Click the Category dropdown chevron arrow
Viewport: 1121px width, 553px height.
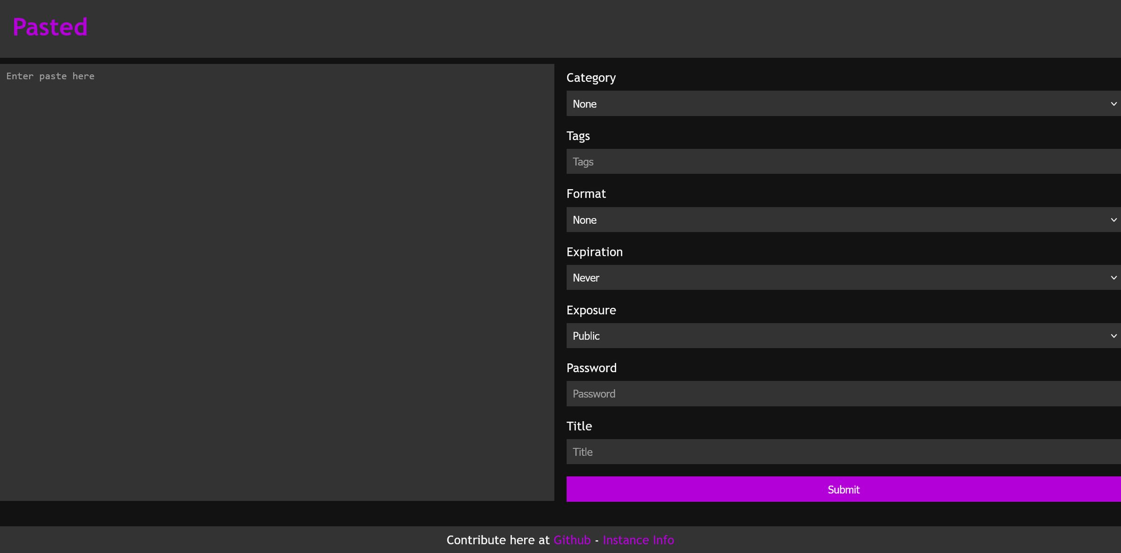coord(1114,104)
